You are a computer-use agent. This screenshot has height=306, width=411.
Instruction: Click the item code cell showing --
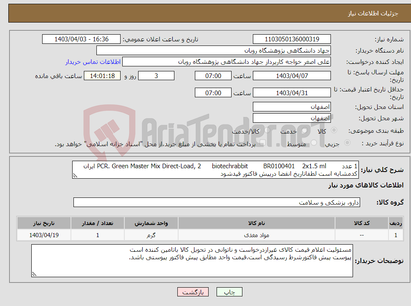362,235
